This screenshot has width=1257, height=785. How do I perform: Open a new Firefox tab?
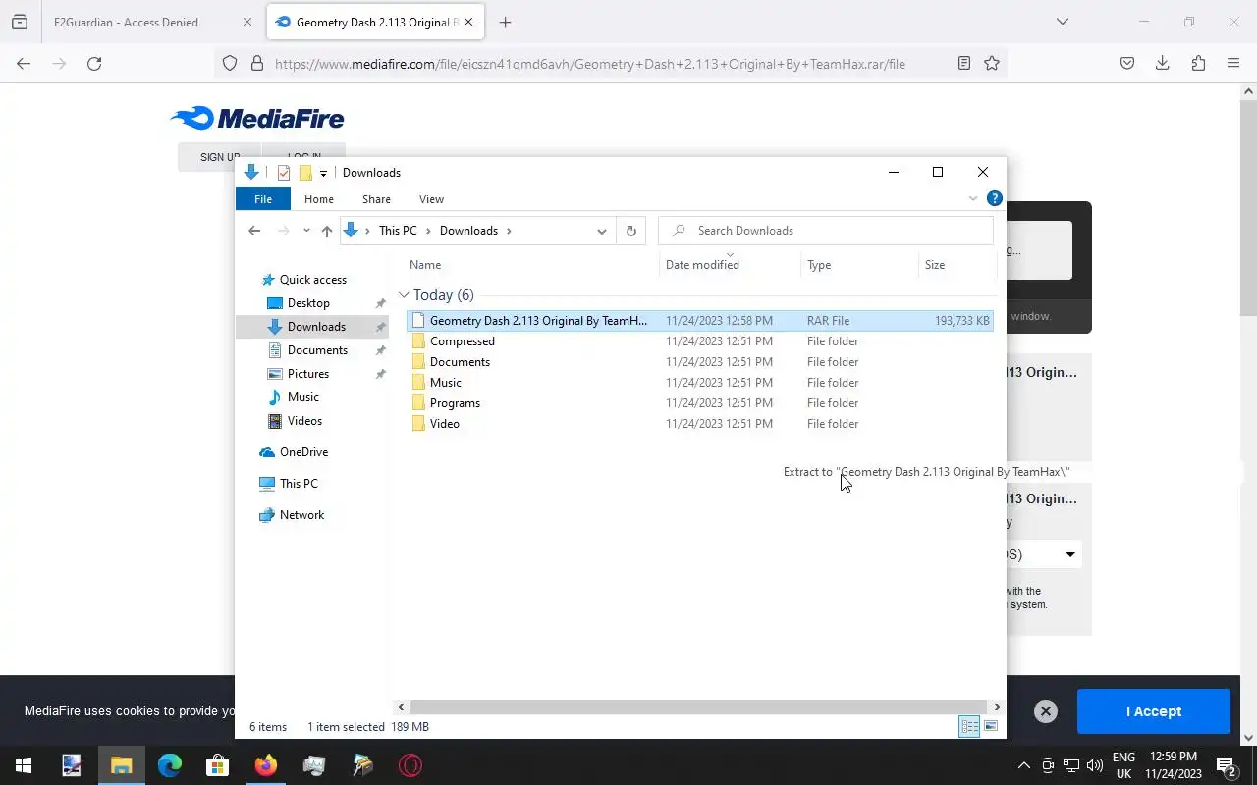[505, 22]
